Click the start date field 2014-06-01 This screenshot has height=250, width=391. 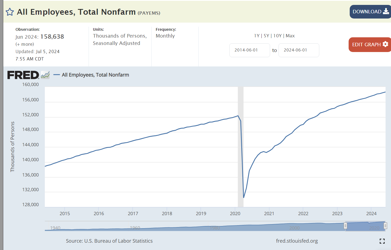[249, 50]
